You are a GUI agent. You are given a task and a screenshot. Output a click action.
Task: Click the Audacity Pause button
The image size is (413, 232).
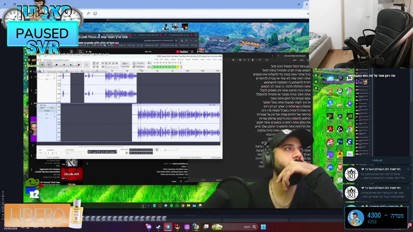coord(42,64)
